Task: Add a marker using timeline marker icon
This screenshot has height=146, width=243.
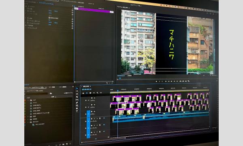Action: [x=94, y=93]
